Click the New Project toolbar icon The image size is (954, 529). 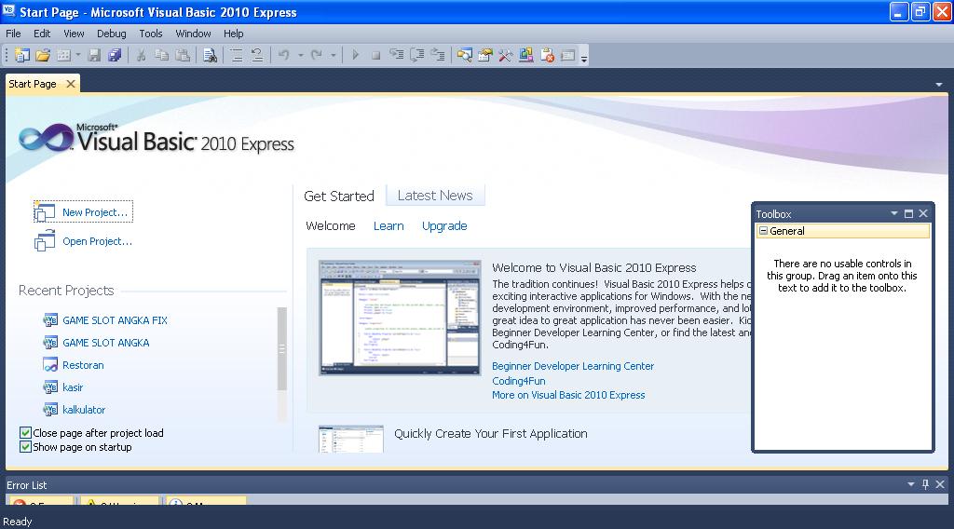[x=22, y=55]
